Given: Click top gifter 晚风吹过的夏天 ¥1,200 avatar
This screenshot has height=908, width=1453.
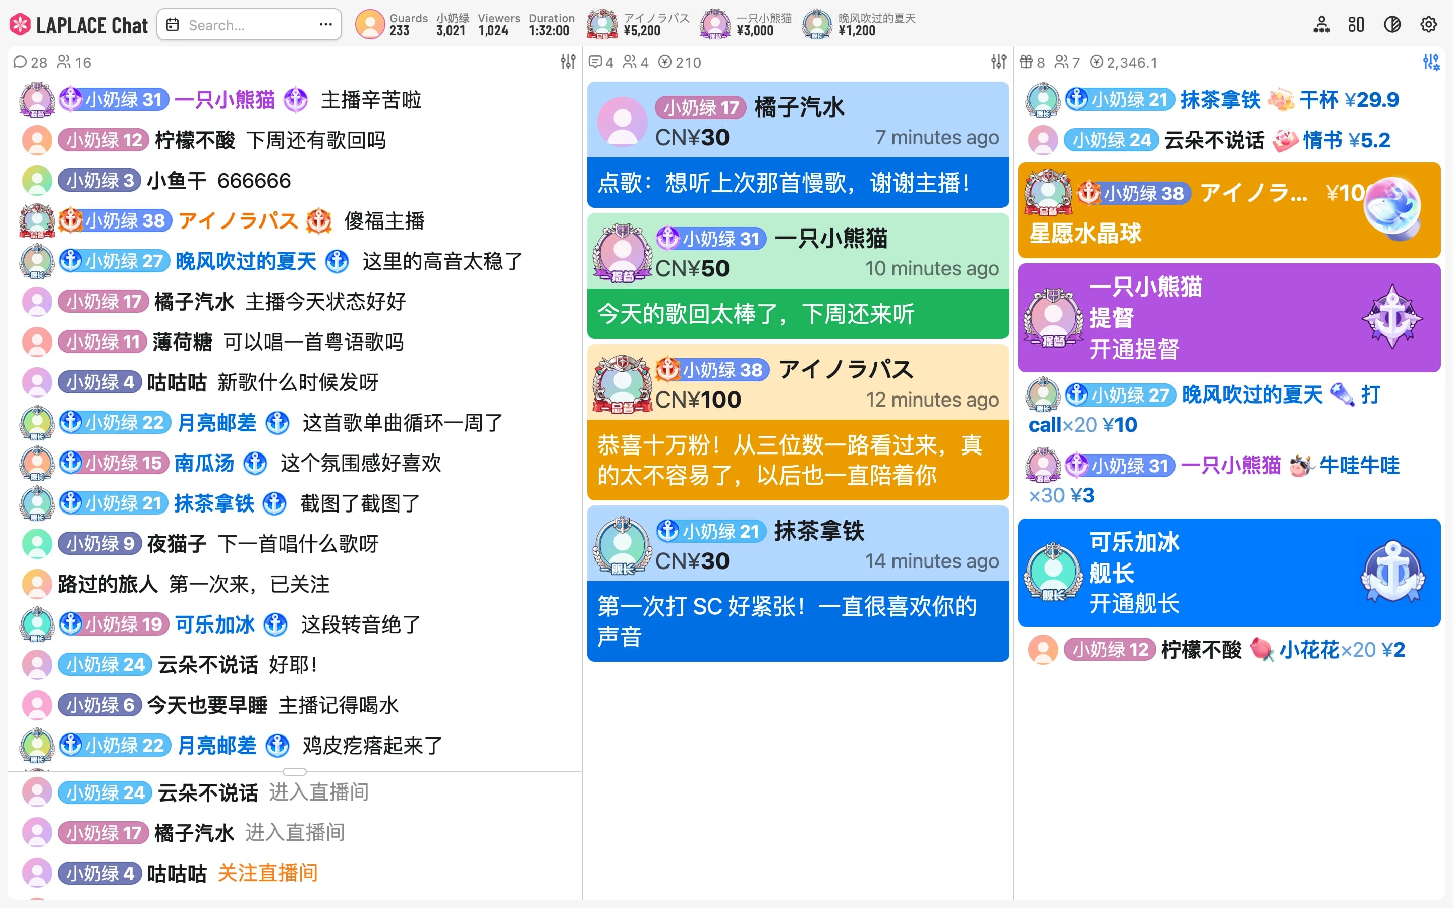Looking at the screenshot, I should pos(817,25).
